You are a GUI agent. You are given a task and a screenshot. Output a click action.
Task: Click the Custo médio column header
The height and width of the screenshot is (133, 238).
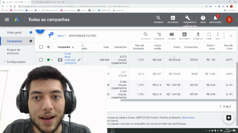coord(158,47)
